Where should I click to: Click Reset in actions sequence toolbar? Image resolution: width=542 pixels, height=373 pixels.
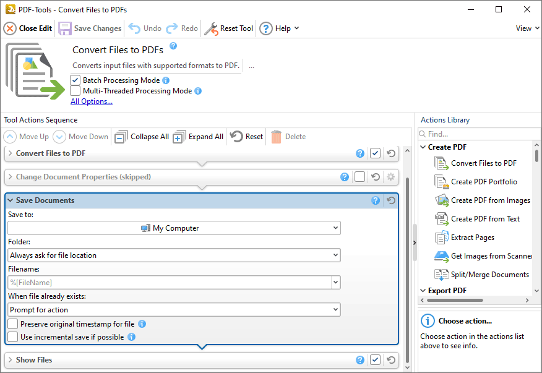coord(246,137)
